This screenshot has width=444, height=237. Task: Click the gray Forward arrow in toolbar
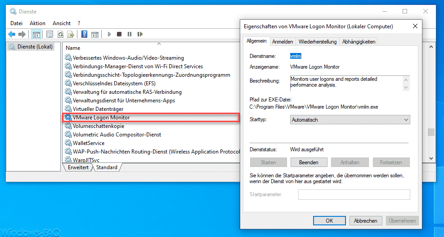click(22, 35)
